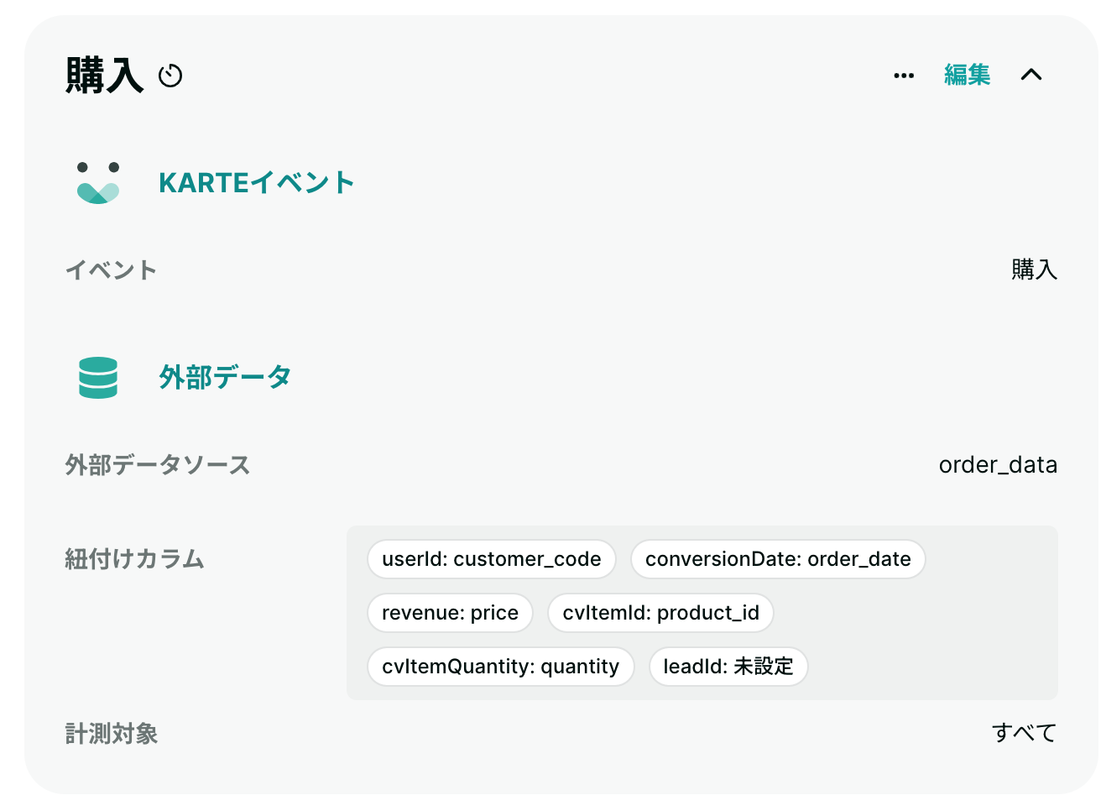Click the revenue: price chip

[450, 613]
